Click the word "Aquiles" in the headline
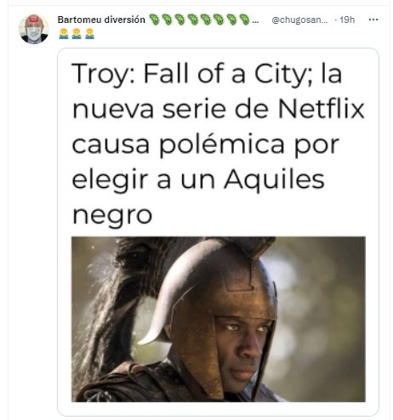Screen dimensions: 393x420 [274, 180]
